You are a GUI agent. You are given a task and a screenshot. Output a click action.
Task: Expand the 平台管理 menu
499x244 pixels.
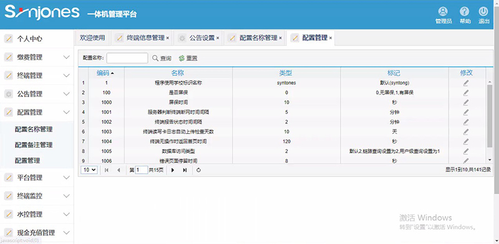(x=67, y=177)
